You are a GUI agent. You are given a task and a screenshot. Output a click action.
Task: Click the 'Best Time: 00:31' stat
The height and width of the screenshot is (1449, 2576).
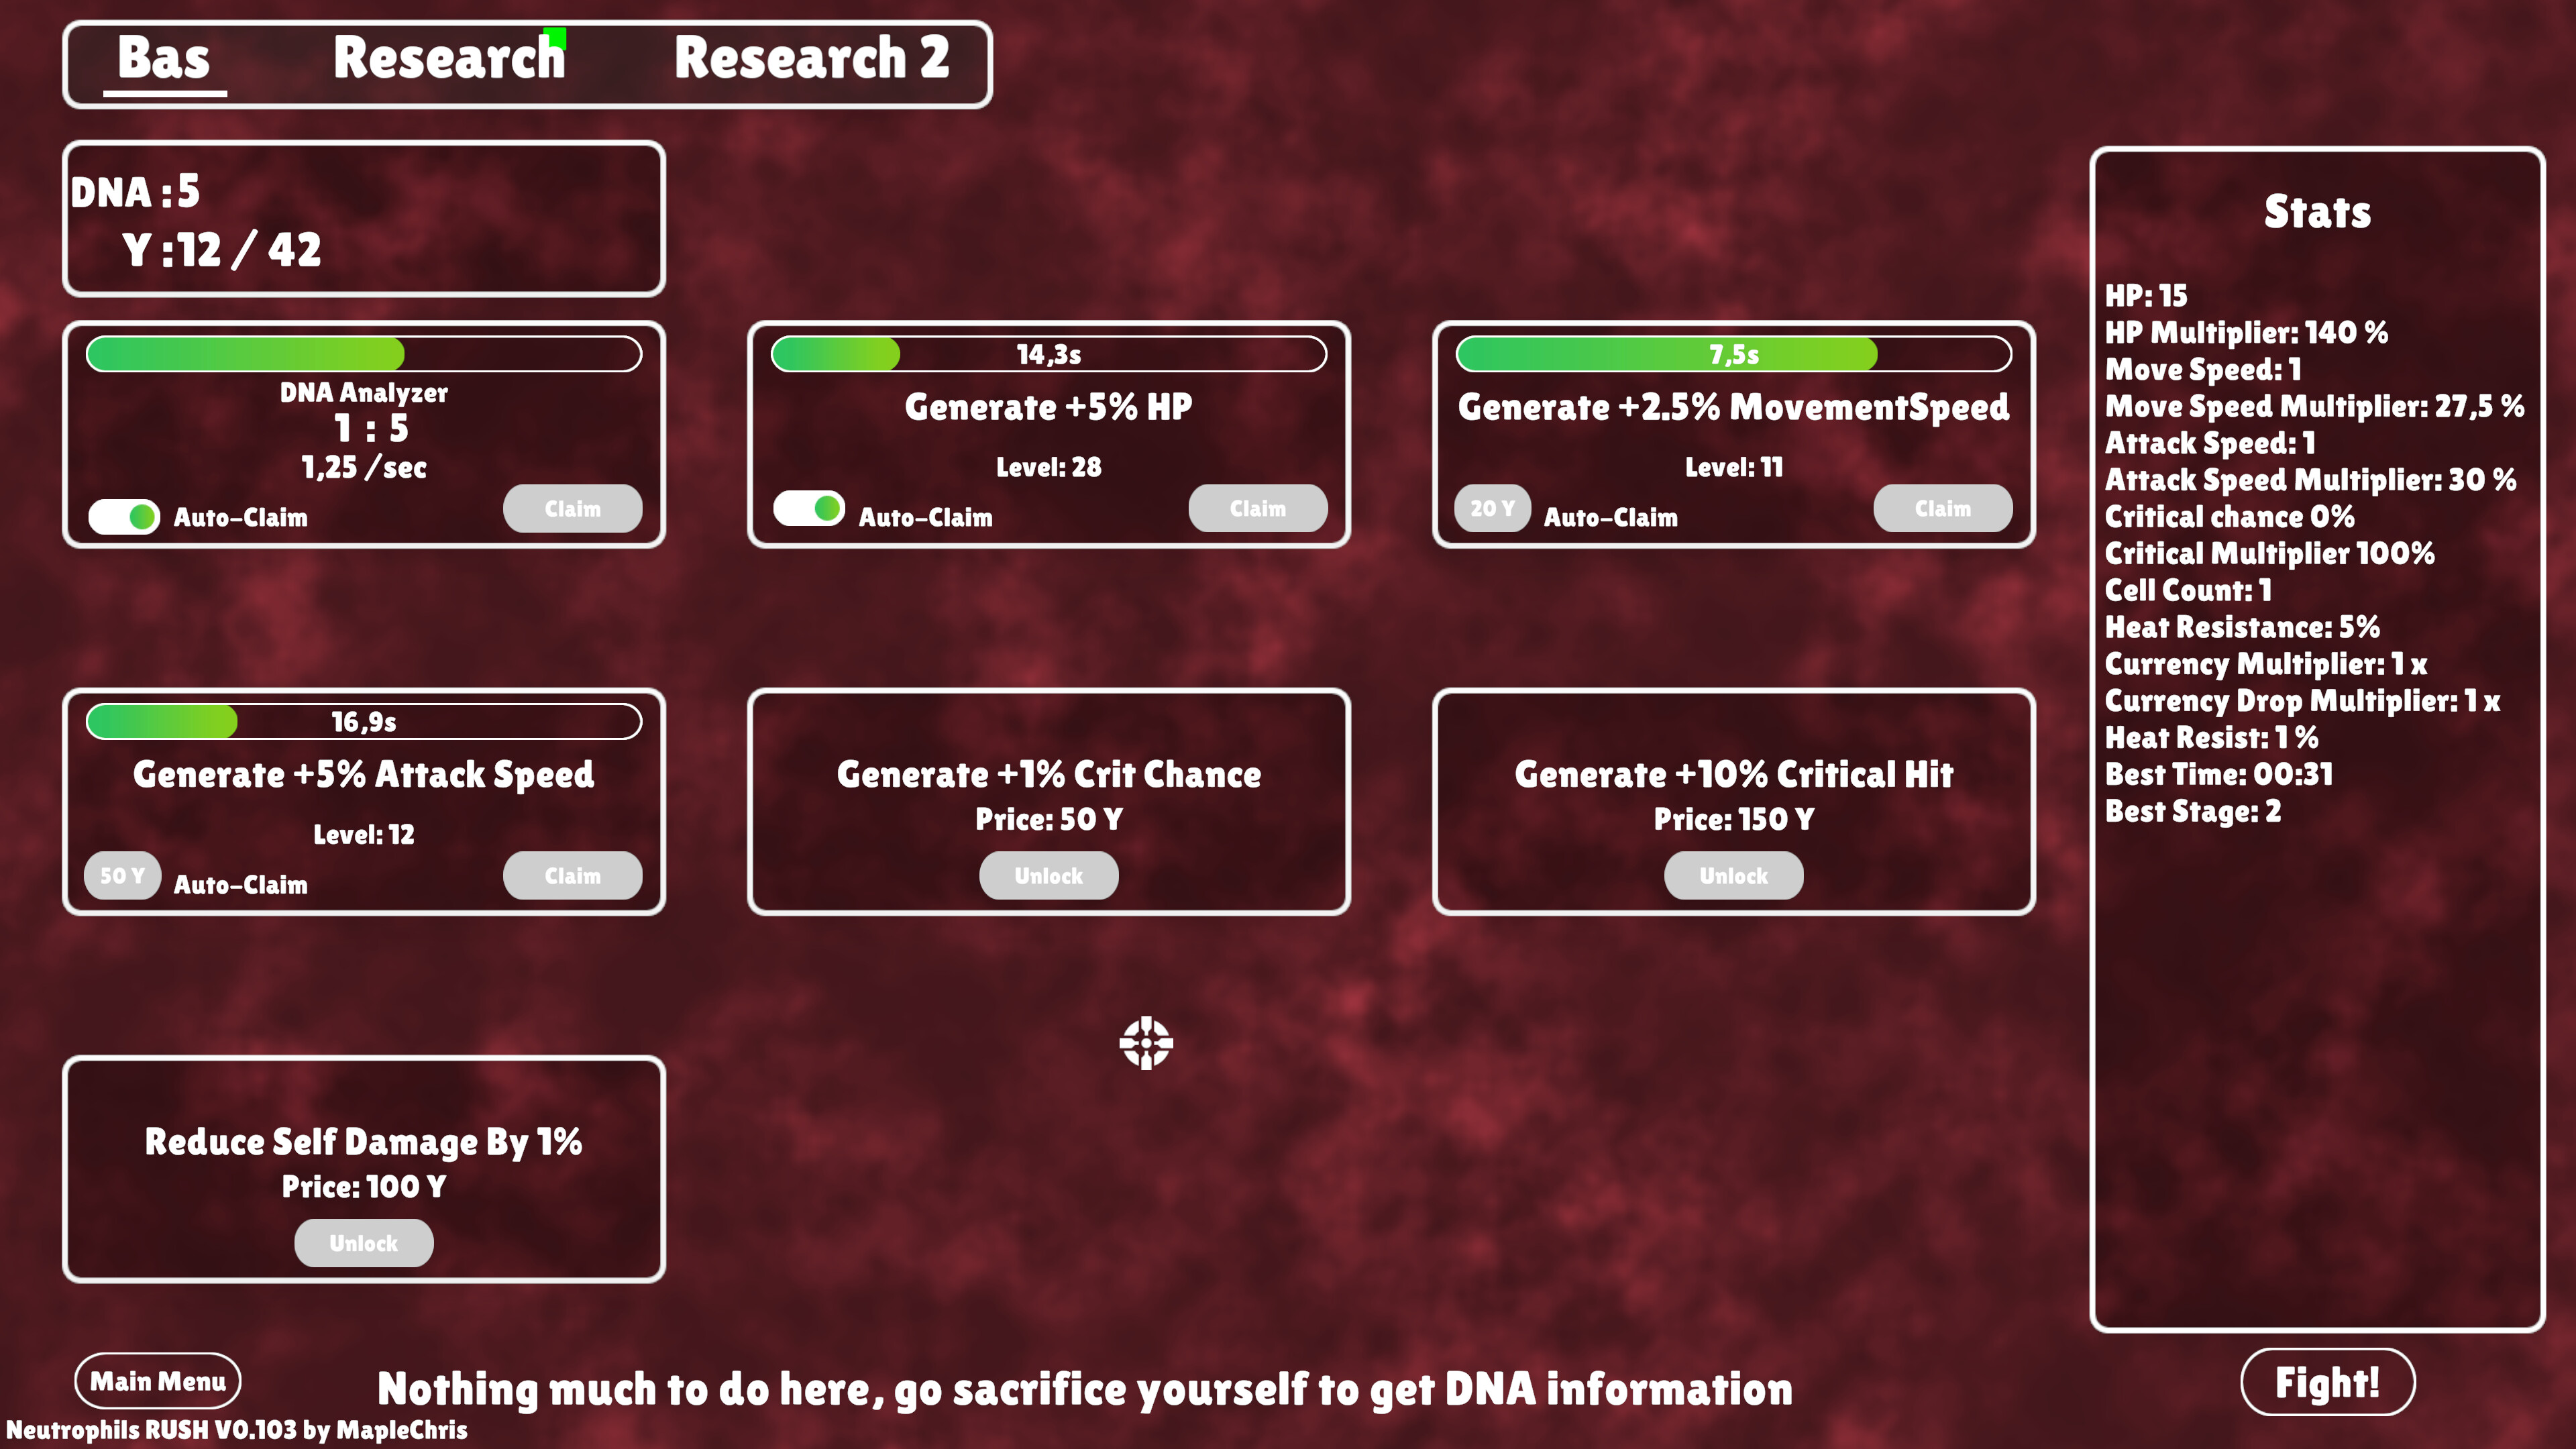[x=2218, y=774]
